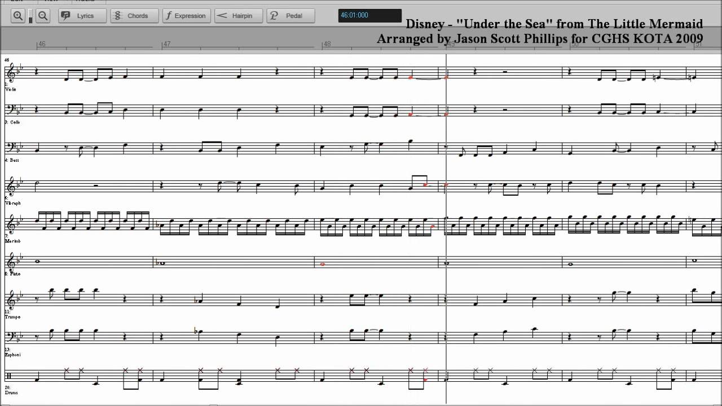Select the Trumpe track label
The width and height of the screenshot is (722, 406).
[12, 317]
